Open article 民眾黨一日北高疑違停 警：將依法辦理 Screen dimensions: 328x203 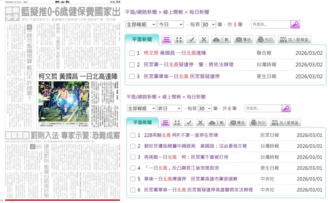coord(188,65)
